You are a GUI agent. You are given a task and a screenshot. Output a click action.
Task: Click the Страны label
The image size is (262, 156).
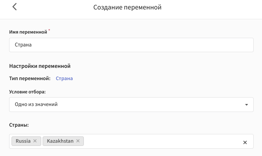19,125
